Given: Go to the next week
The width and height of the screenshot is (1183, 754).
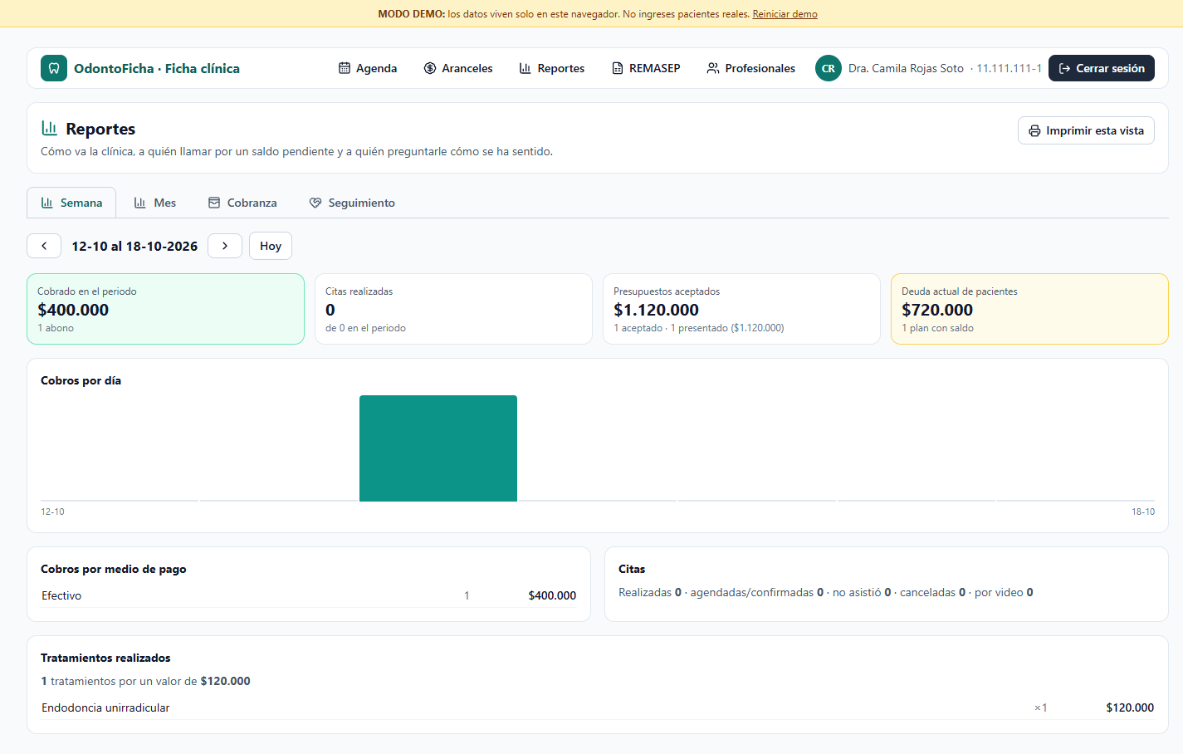Looking at the screenshot, I should coord(225,246).
